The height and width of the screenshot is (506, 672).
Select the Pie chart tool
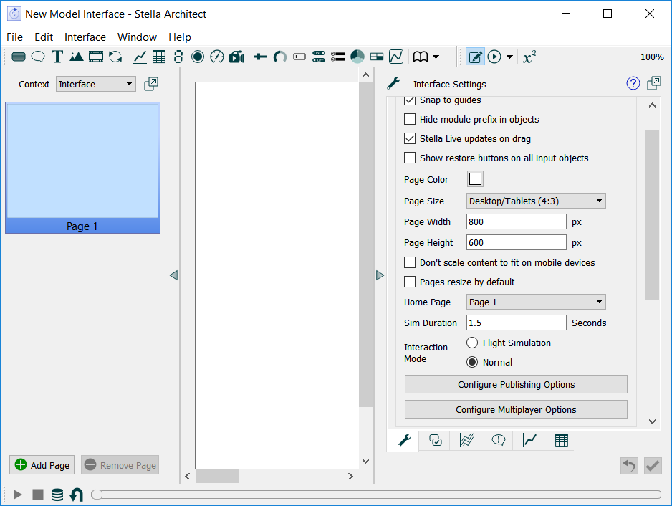(x=357, y=57)
